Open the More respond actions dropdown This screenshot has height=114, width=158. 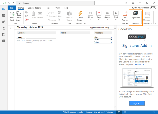(60, 20)
